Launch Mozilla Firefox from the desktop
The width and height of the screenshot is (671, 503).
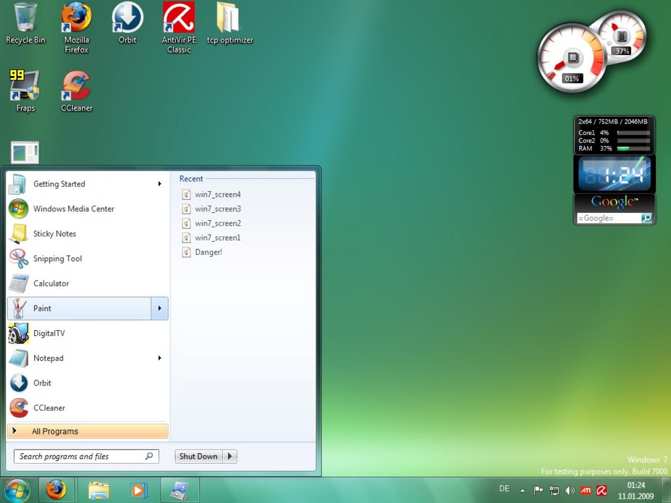(x=77, y=27)
